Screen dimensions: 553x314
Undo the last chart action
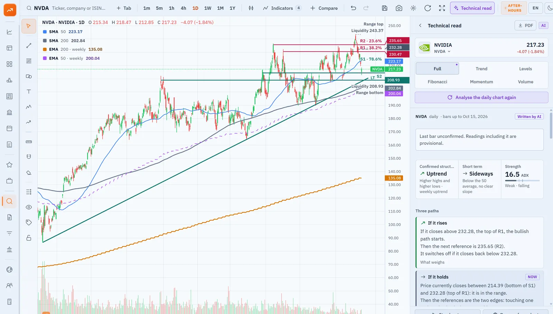click(353, 8)
